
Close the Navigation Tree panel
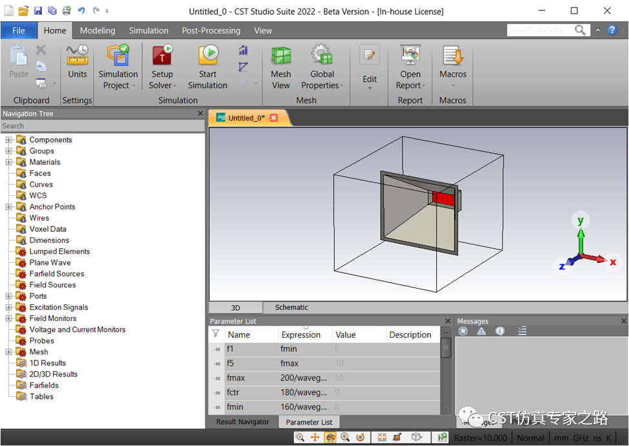pyautogui.click(x=201, y=113)
